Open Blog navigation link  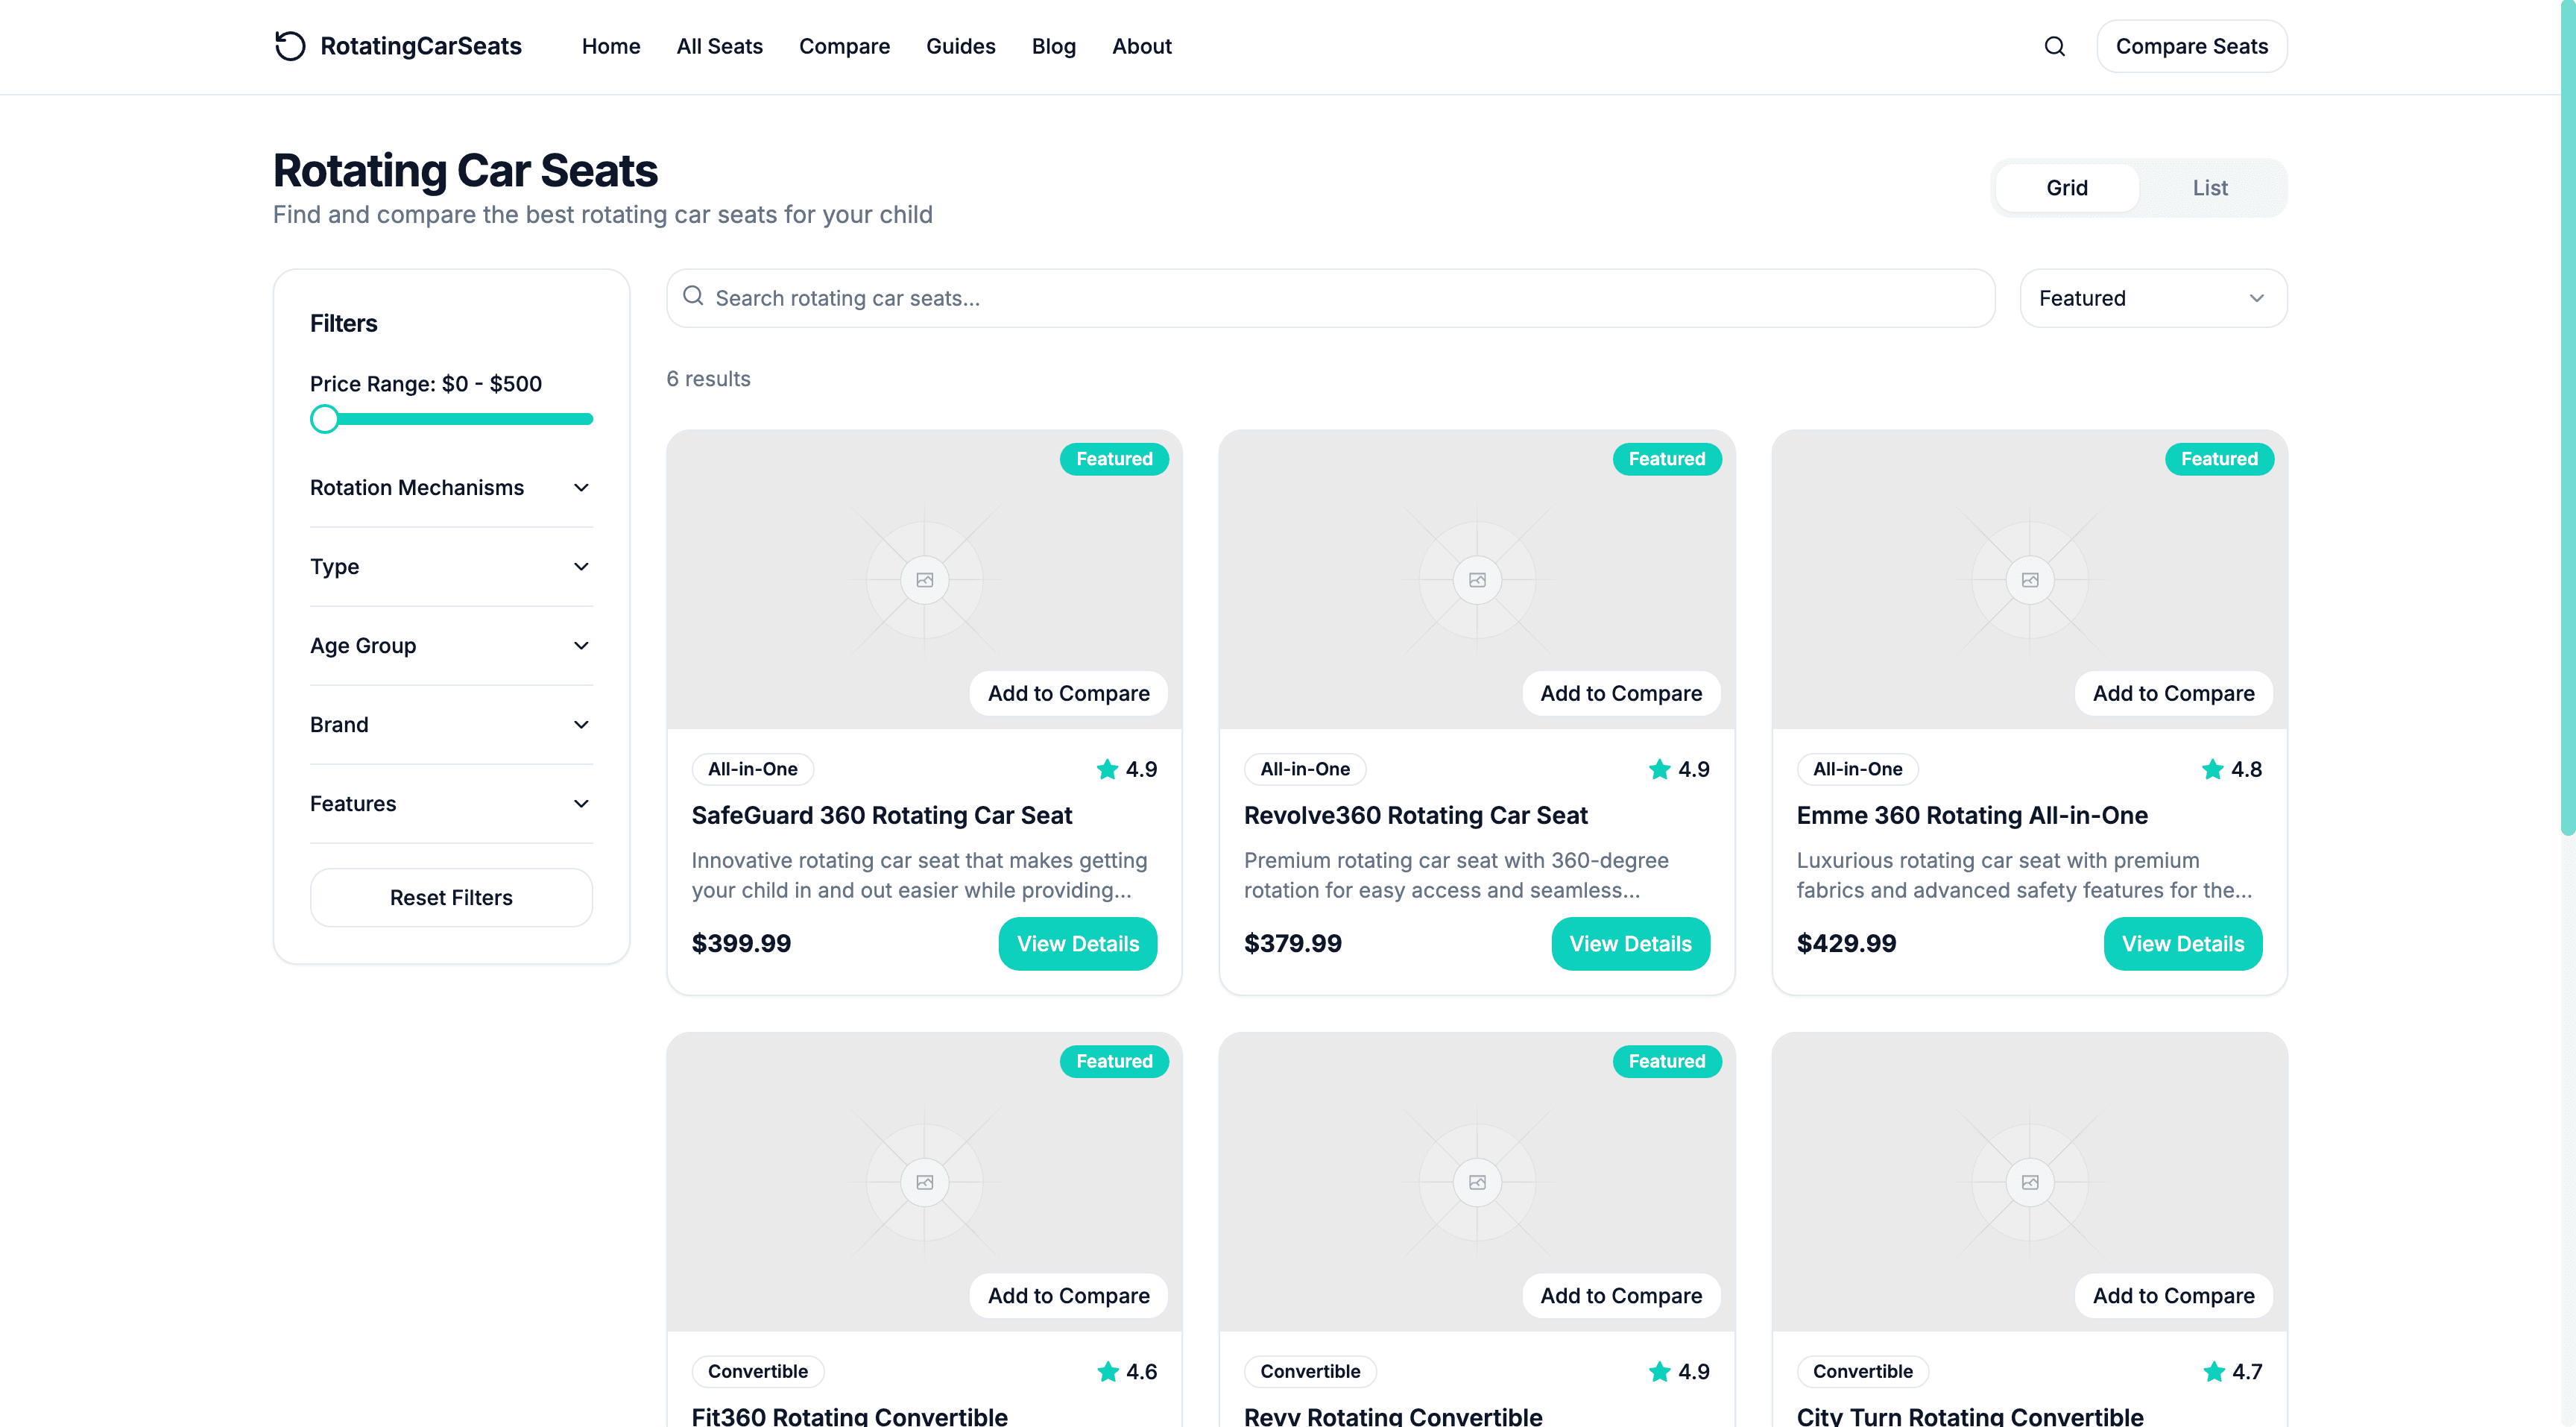pos(1053,46)
